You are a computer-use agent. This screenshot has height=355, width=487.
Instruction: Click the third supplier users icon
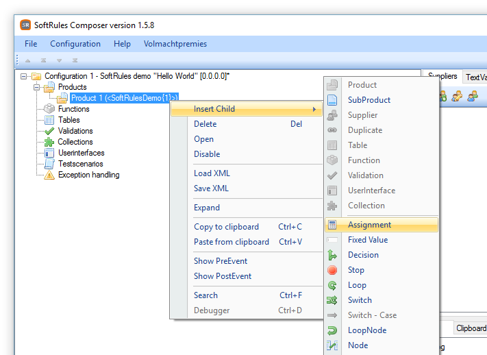click(x=473, y=97)
